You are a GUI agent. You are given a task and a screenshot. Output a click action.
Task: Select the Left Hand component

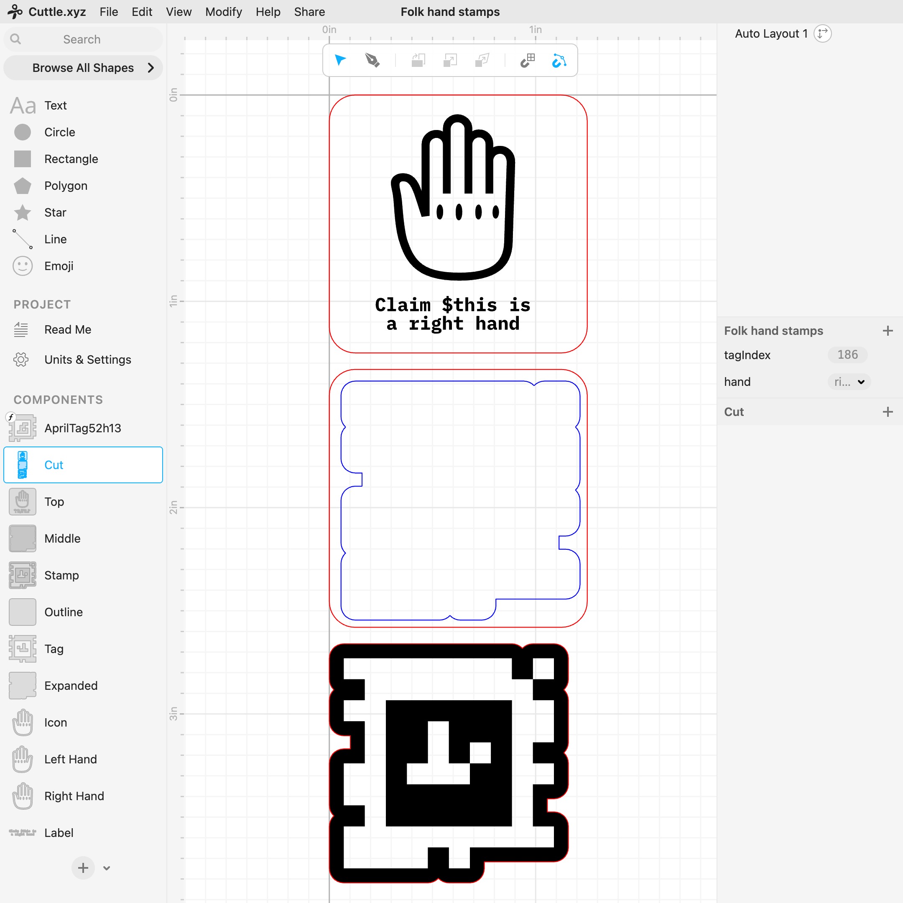[83, 759]
